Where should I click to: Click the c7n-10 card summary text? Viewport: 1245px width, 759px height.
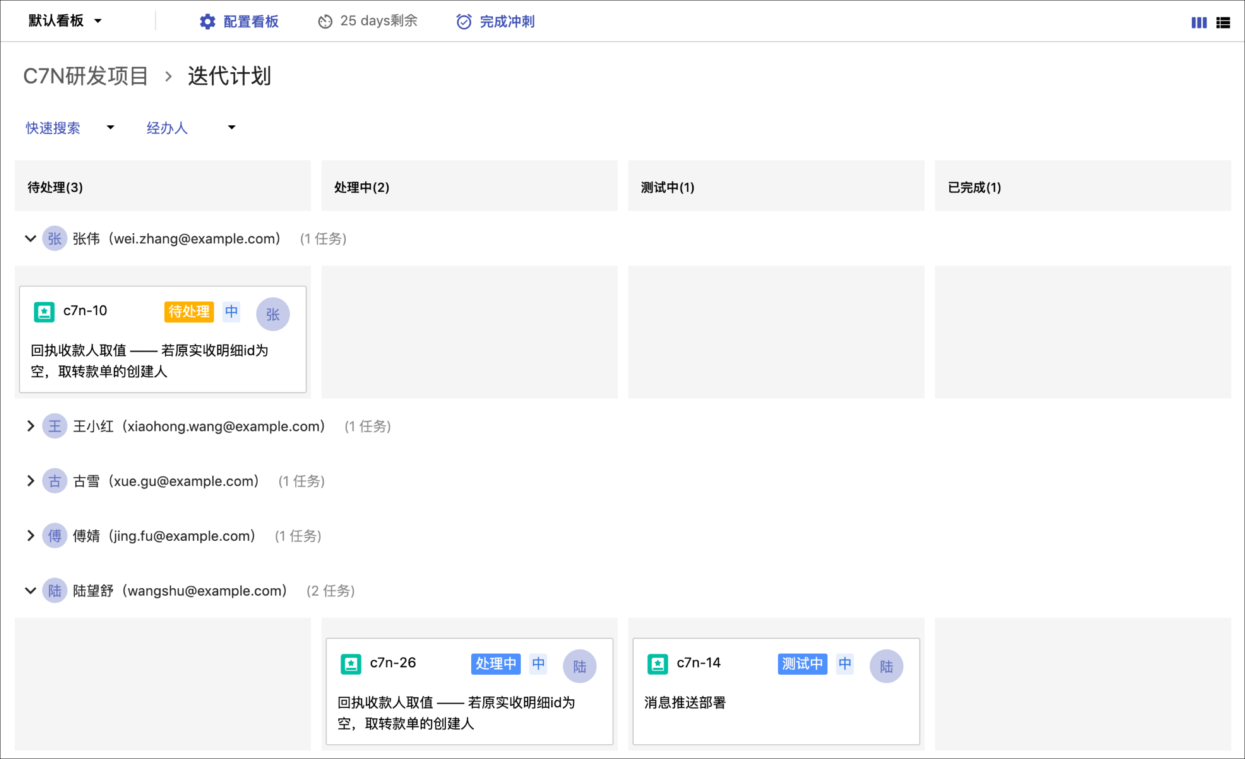pos(150,361)
